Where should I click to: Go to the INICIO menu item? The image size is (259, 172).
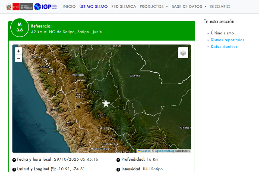pyautogui.click(x=69, y=6)
